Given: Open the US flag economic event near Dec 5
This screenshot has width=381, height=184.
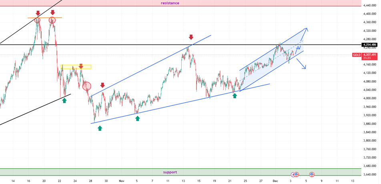Looking at the screenshot, I should pyautogui.click(x=312, y=175).
